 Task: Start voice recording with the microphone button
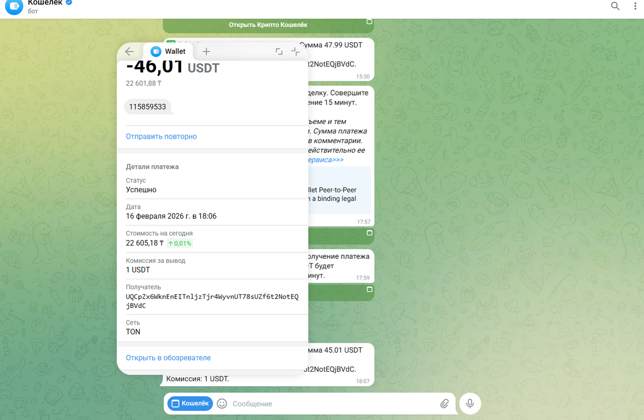click(470, 403)
